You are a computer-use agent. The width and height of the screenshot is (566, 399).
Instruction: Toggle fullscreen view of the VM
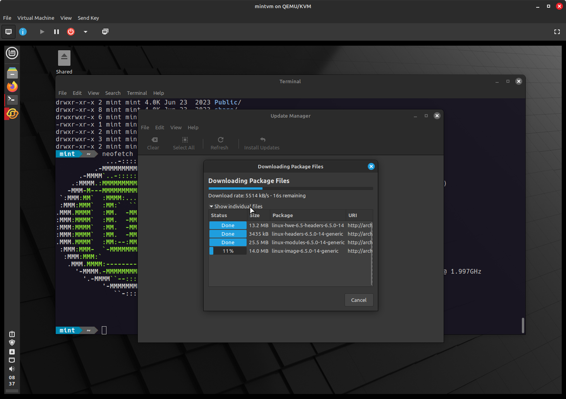(x=557, y=32)
